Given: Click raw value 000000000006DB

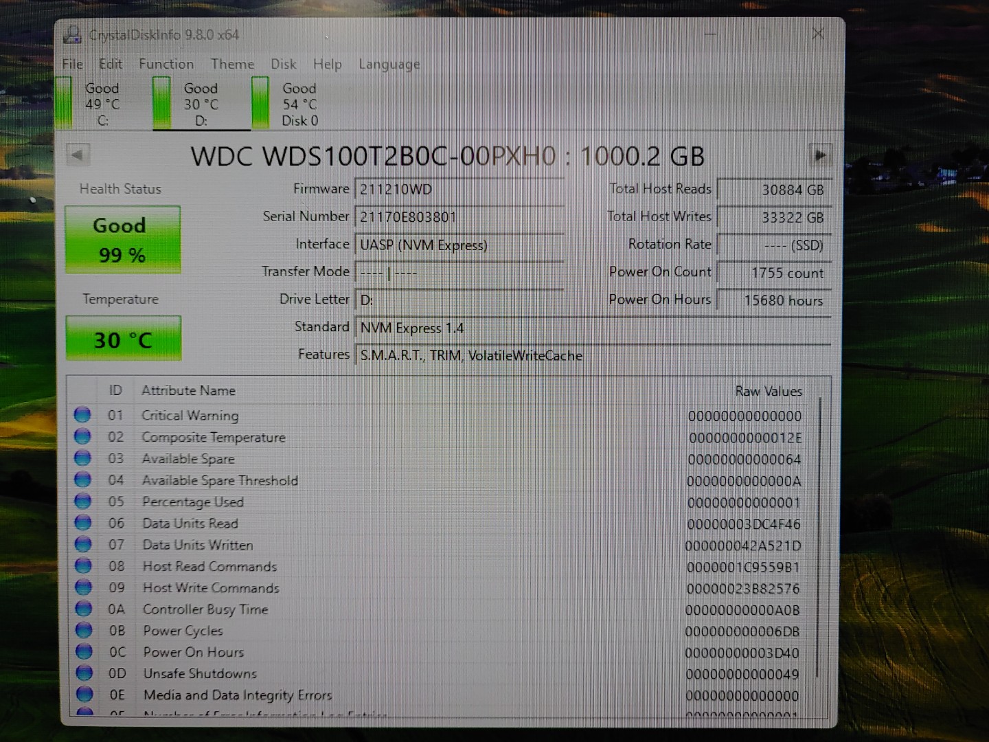Looking at the screenshot, I should tap(742, 631).
